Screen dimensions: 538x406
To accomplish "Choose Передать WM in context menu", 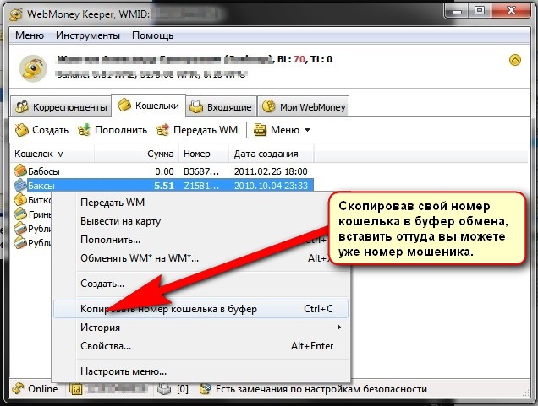I will tap(201, 203).
